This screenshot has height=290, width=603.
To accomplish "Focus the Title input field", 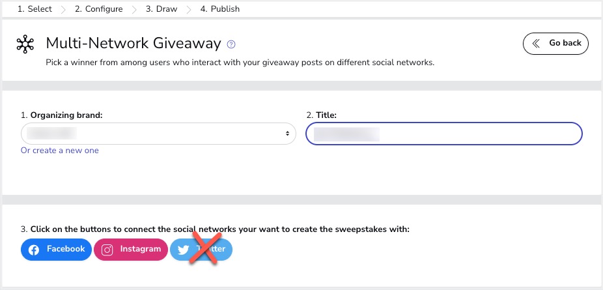I will 444,134.
